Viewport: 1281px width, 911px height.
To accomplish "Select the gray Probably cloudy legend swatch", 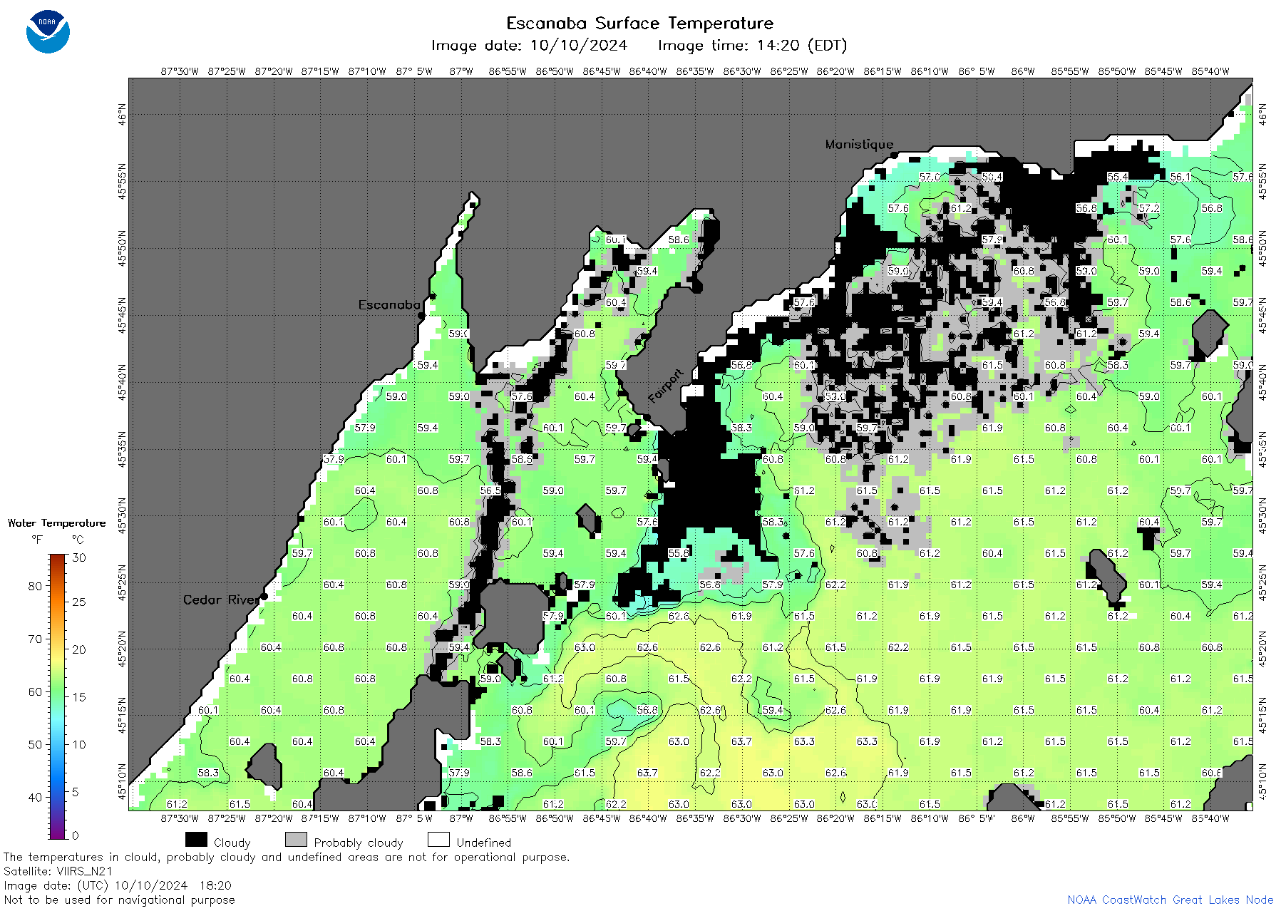I will 296,840.
